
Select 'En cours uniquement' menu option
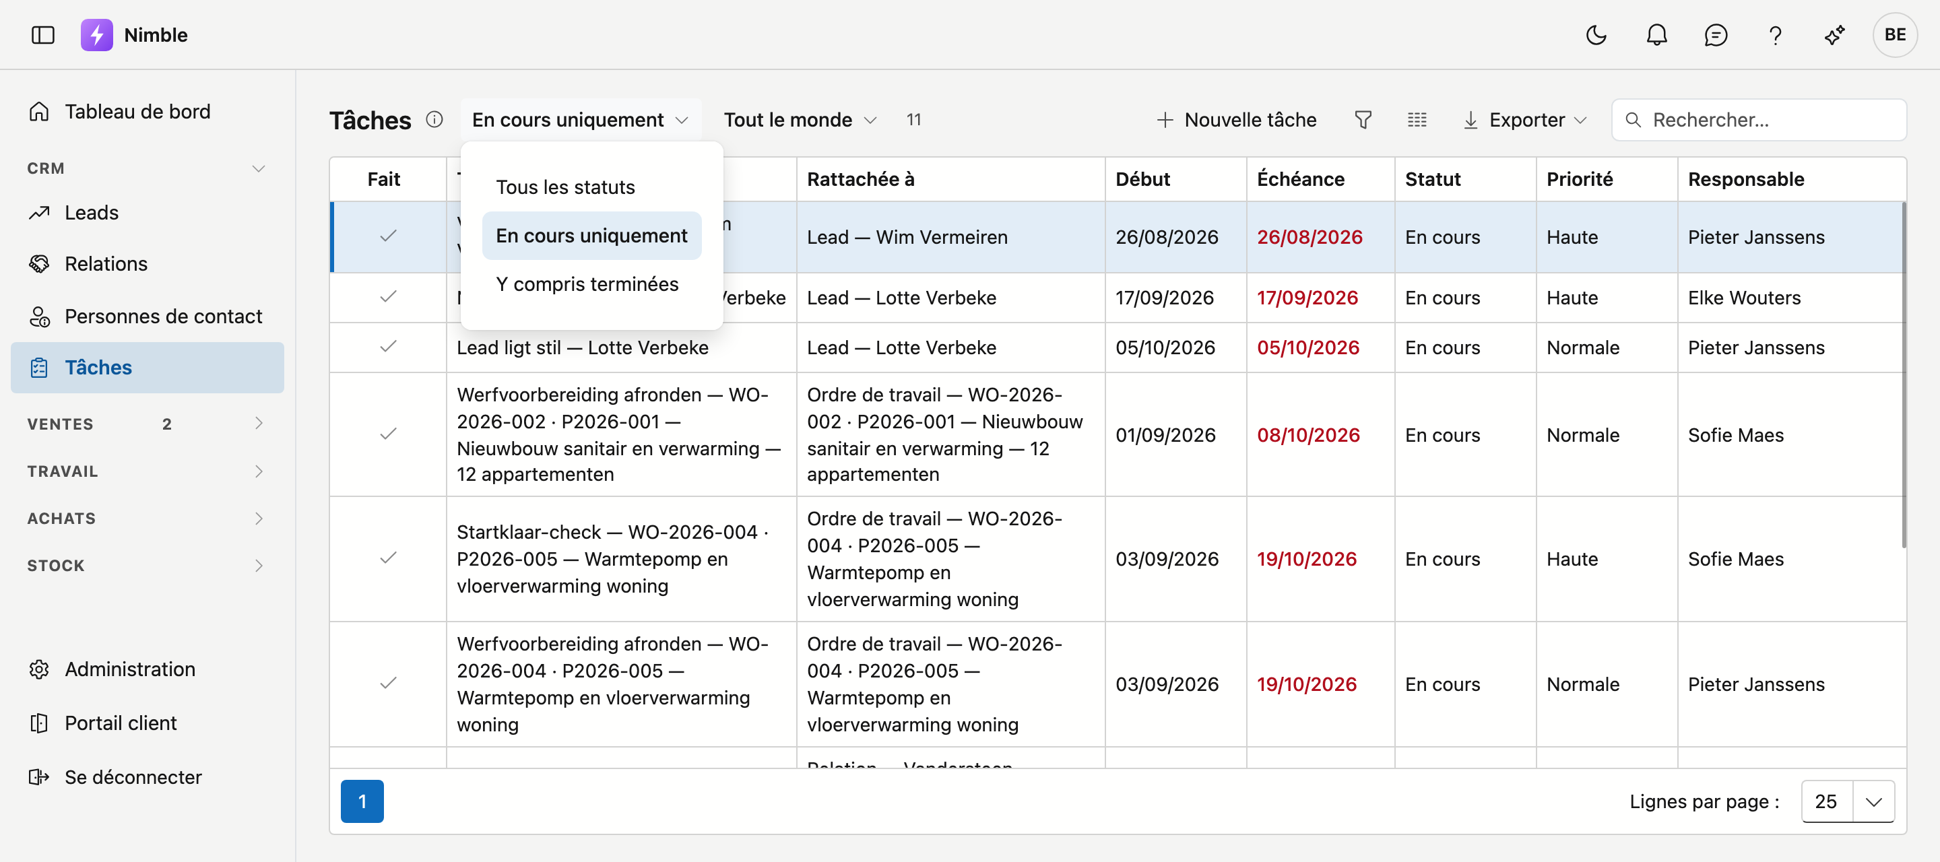591,236
